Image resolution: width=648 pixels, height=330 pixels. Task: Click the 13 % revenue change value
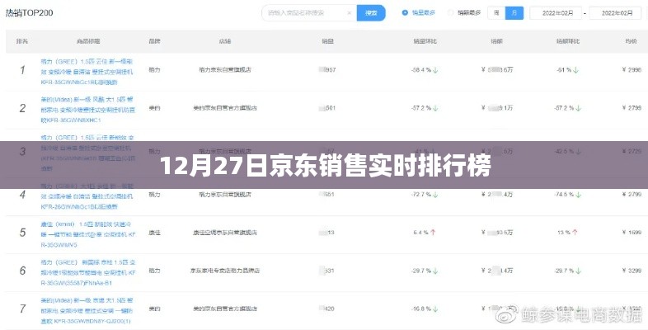coord(564,233)
